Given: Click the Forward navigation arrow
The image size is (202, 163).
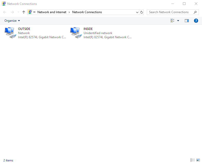Looking at the screenshot, I should pos(12,12).
